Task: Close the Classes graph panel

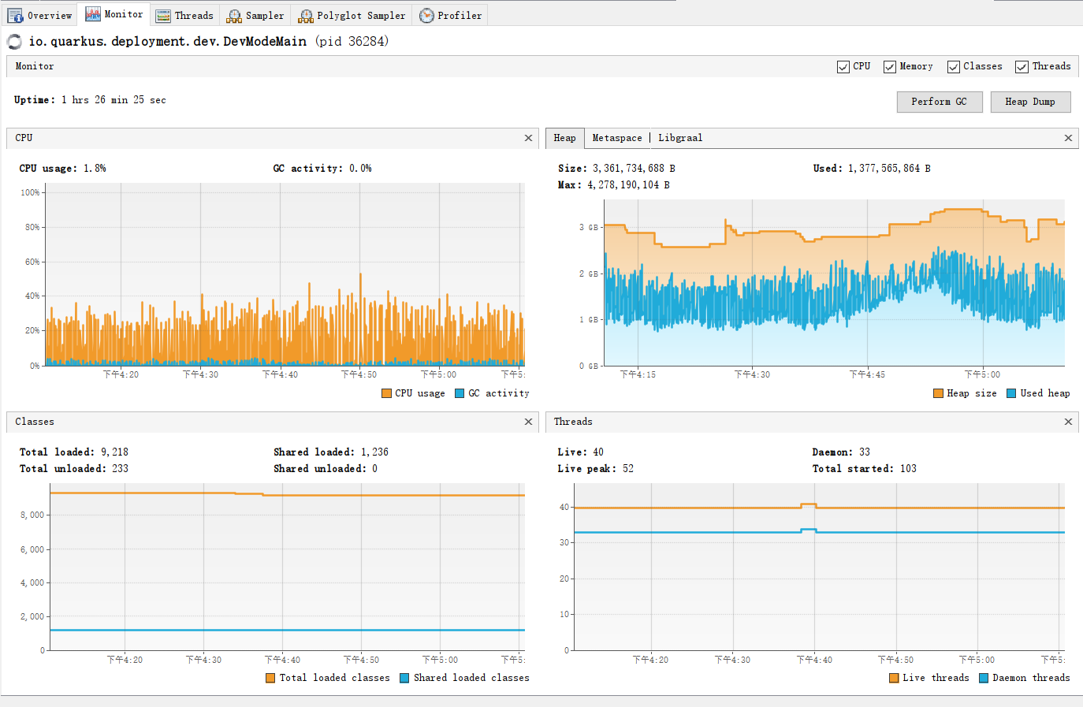Action: pyautogui.click(x=528, y=422)
